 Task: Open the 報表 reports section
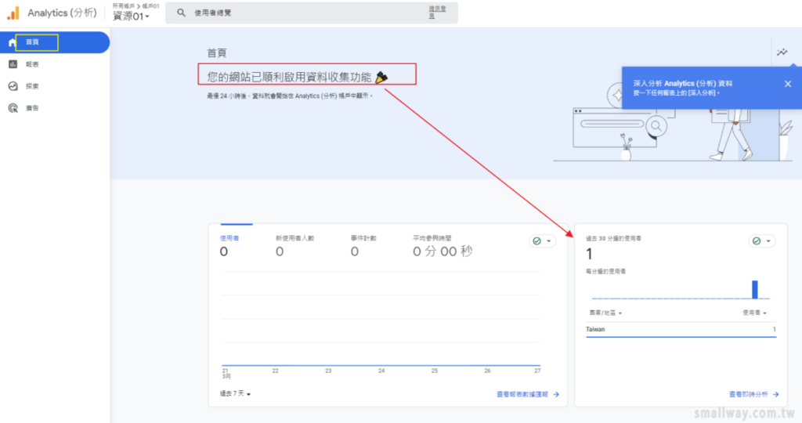click(x=32, y=64)
